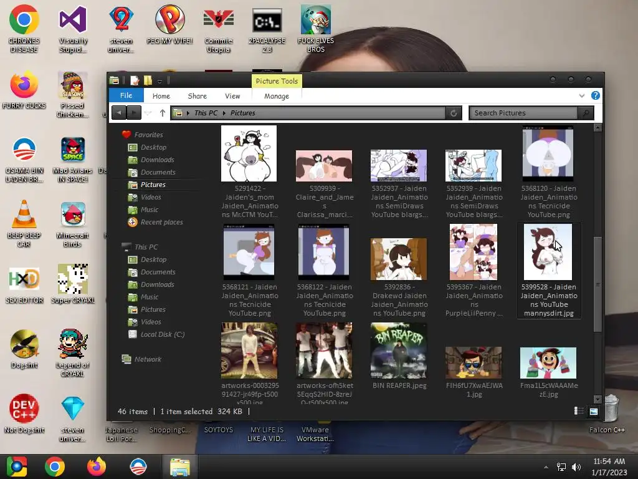
Task: Expand the Pictures breadcrumb arrow in address bar
Action: 224,114
